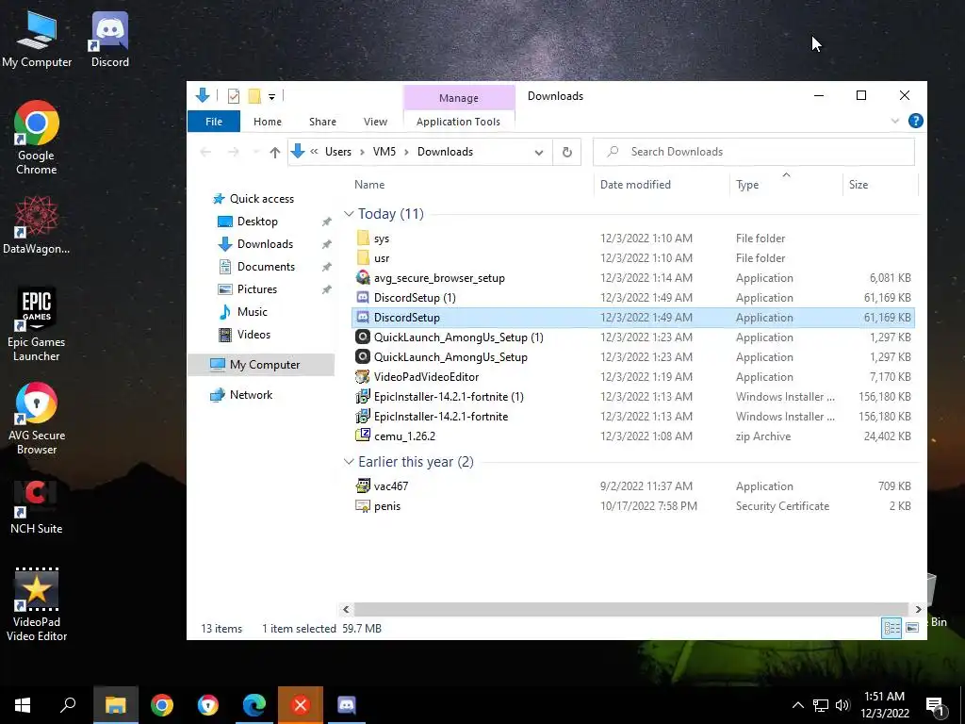965x724 pixels.
Task: Select Downloads in the navigation pane
Action: (x=265, y=244)
